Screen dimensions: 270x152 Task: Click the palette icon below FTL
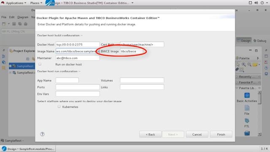pos(247,133)
